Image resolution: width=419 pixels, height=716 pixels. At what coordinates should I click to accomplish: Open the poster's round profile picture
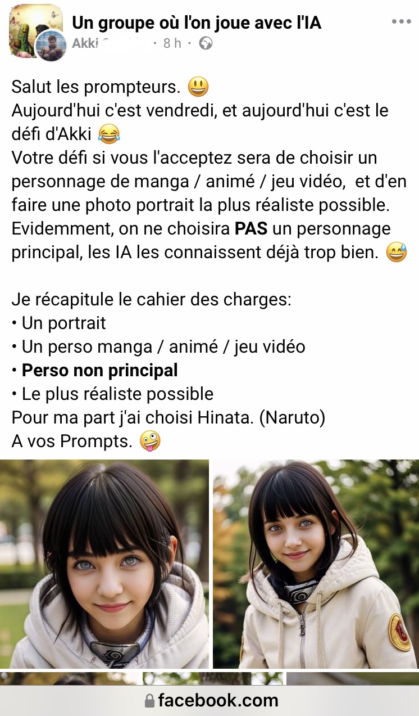coord(51,45)
